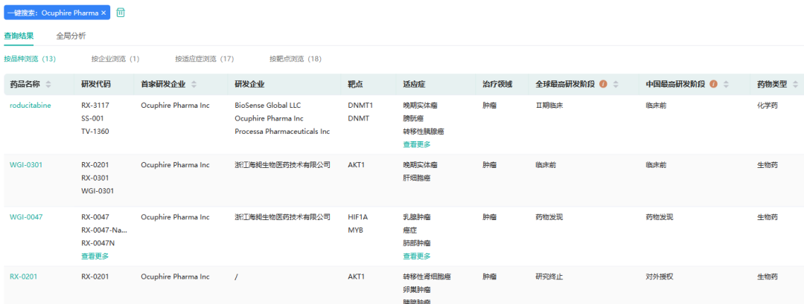Screen dimensions: 804x304
Task: Expand 查看更多 under WGI-0047 research codes
Action: click(x=95, y=256)
